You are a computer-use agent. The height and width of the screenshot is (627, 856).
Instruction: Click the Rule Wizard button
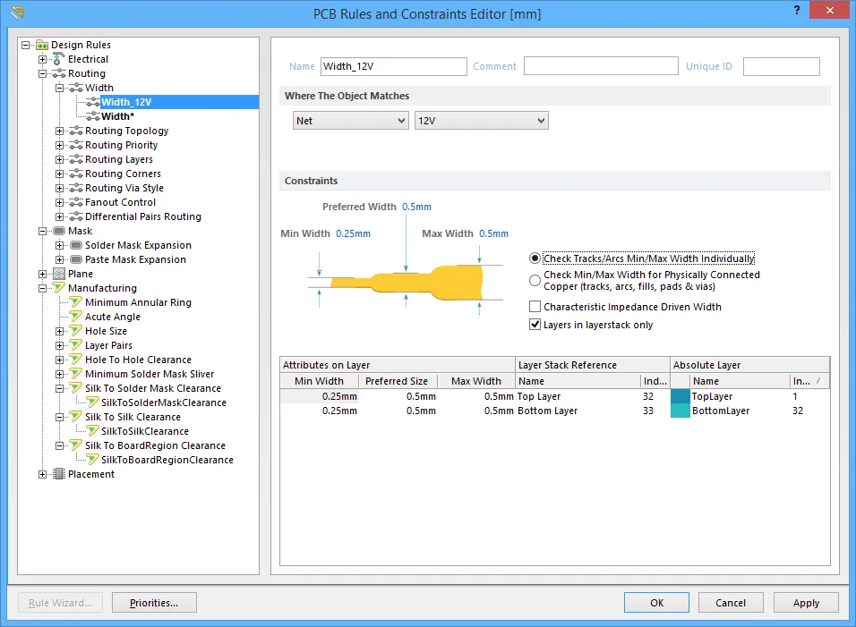[x=60, y=603]
